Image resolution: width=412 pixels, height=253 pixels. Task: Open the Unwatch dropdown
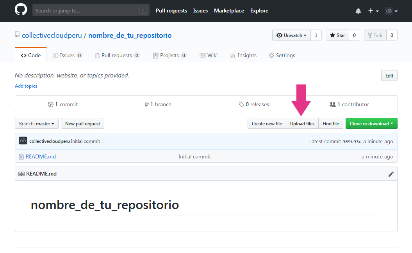(291, 35)
